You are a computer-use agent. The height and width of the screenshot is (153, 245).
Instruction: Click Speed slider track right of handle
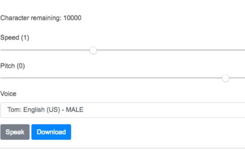click(x=171, y=50)
